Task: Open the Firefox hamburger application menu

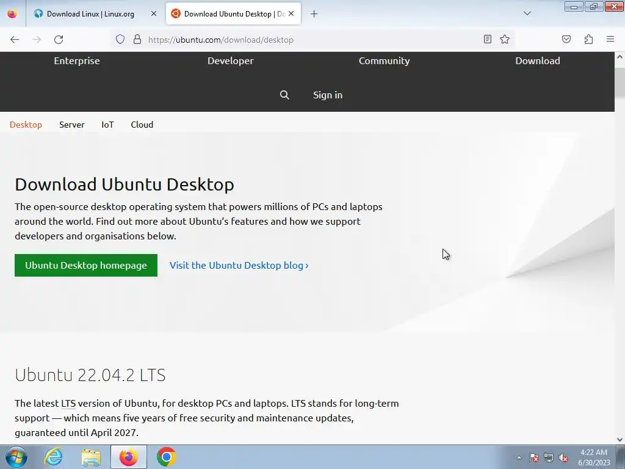Action: tap(610, 39)
